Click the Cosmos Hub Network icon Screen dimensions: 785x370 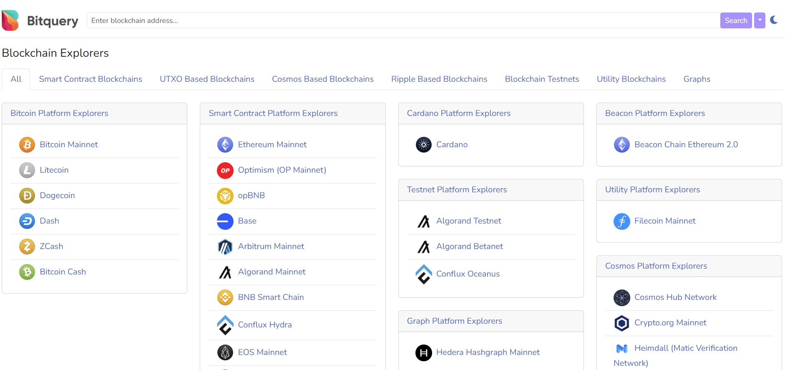coord(621,297)
